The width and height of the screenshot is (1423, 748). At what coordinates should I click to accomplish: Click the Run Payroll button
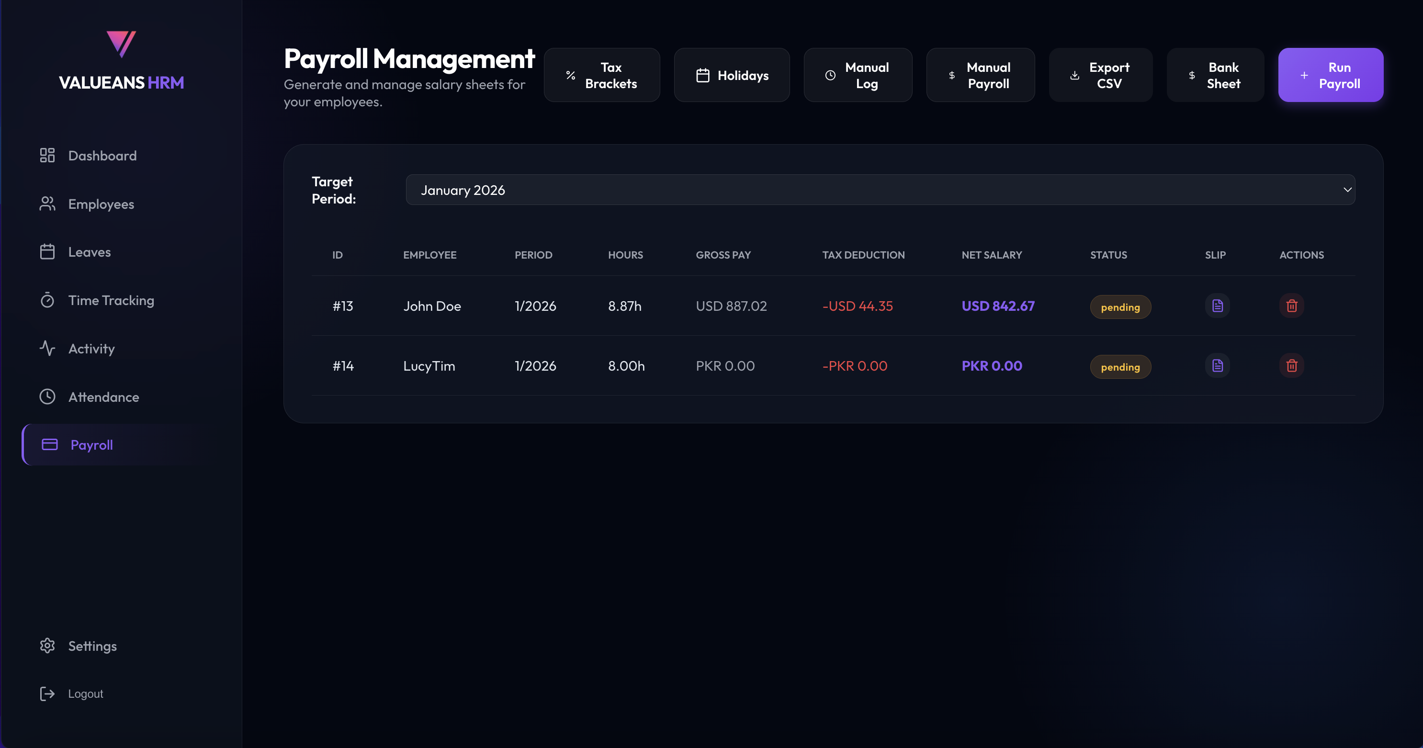click(1330, 75)
